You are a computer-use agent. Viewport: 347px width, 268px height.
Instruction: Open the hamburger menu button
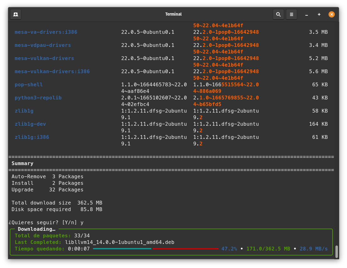[x=292, y=14]
